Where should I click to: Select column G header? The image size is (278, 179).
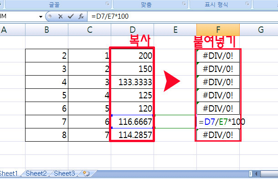coord(259,30)
